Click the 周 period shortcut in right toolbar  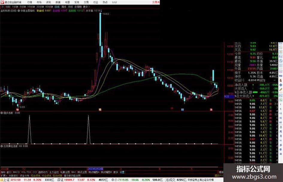tap(281, 132)
